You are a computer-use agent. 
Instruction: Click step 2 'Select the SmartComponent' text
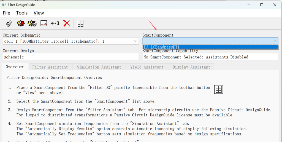point(86,101)
